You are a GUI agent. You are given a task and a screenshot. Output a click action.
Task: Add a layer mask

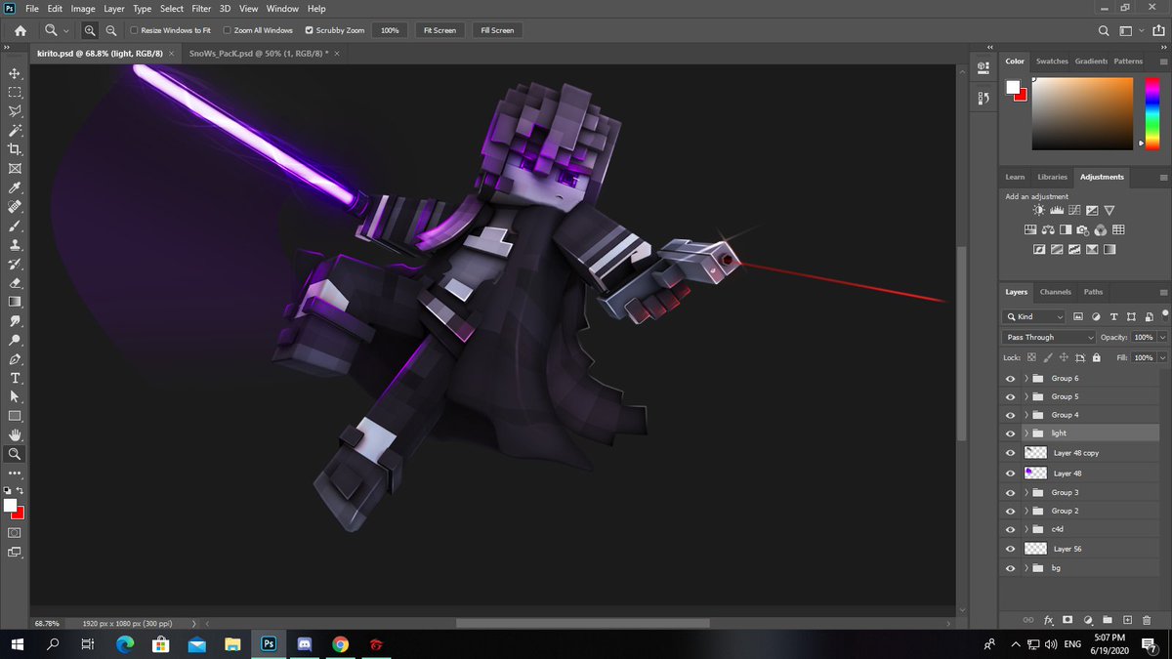(x=1067, y=620)
